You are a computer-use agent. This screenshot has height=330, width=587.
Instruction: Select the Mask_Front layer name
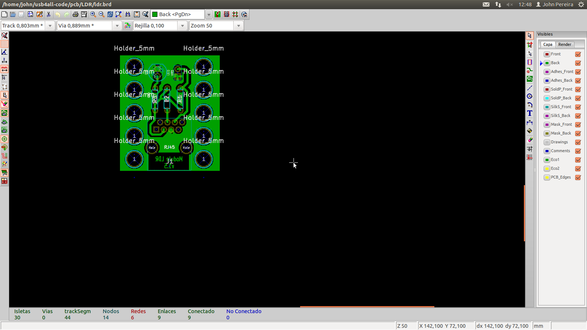pyautogui.click(x=561, y=124)
